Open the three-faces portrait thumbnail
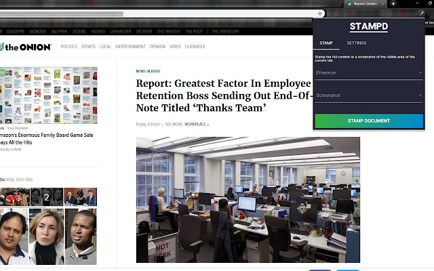 [x=48, y=236]
